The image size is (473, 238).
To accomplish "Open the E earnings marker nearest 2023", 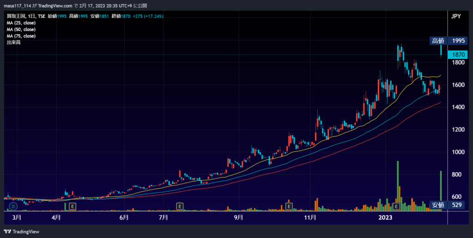I will pyautogui.click(x=396, y=206).
